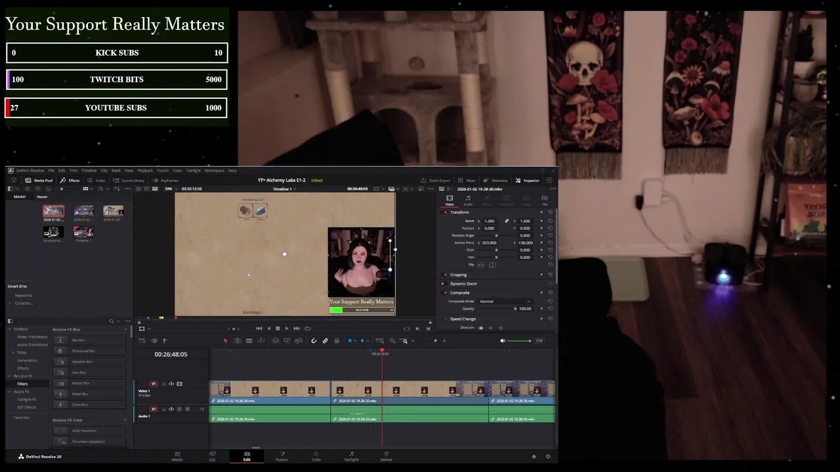This screenshot has height=472, width=840.
Task: Collapse the Resolve FX Color group
Action: click(x=125, y=420)
